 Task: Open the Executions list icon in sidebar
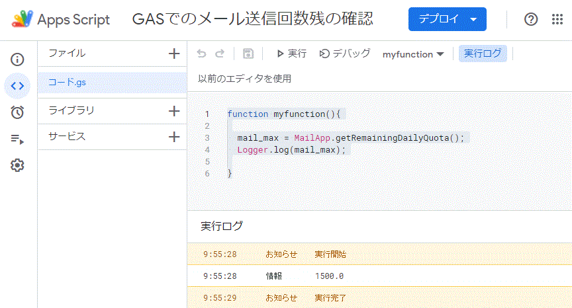coord(18,139)
